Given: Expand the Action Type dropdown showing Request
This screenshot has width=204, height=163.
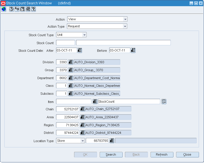Looking at the screenshot, I should [x=125, y=26].
